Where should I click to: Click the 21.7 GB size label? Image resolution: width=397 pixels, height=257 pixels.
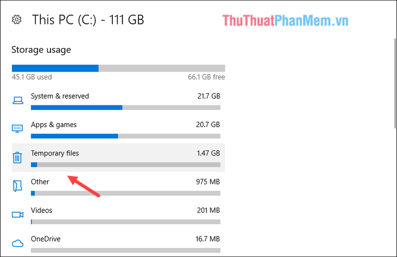coord(209,96)
